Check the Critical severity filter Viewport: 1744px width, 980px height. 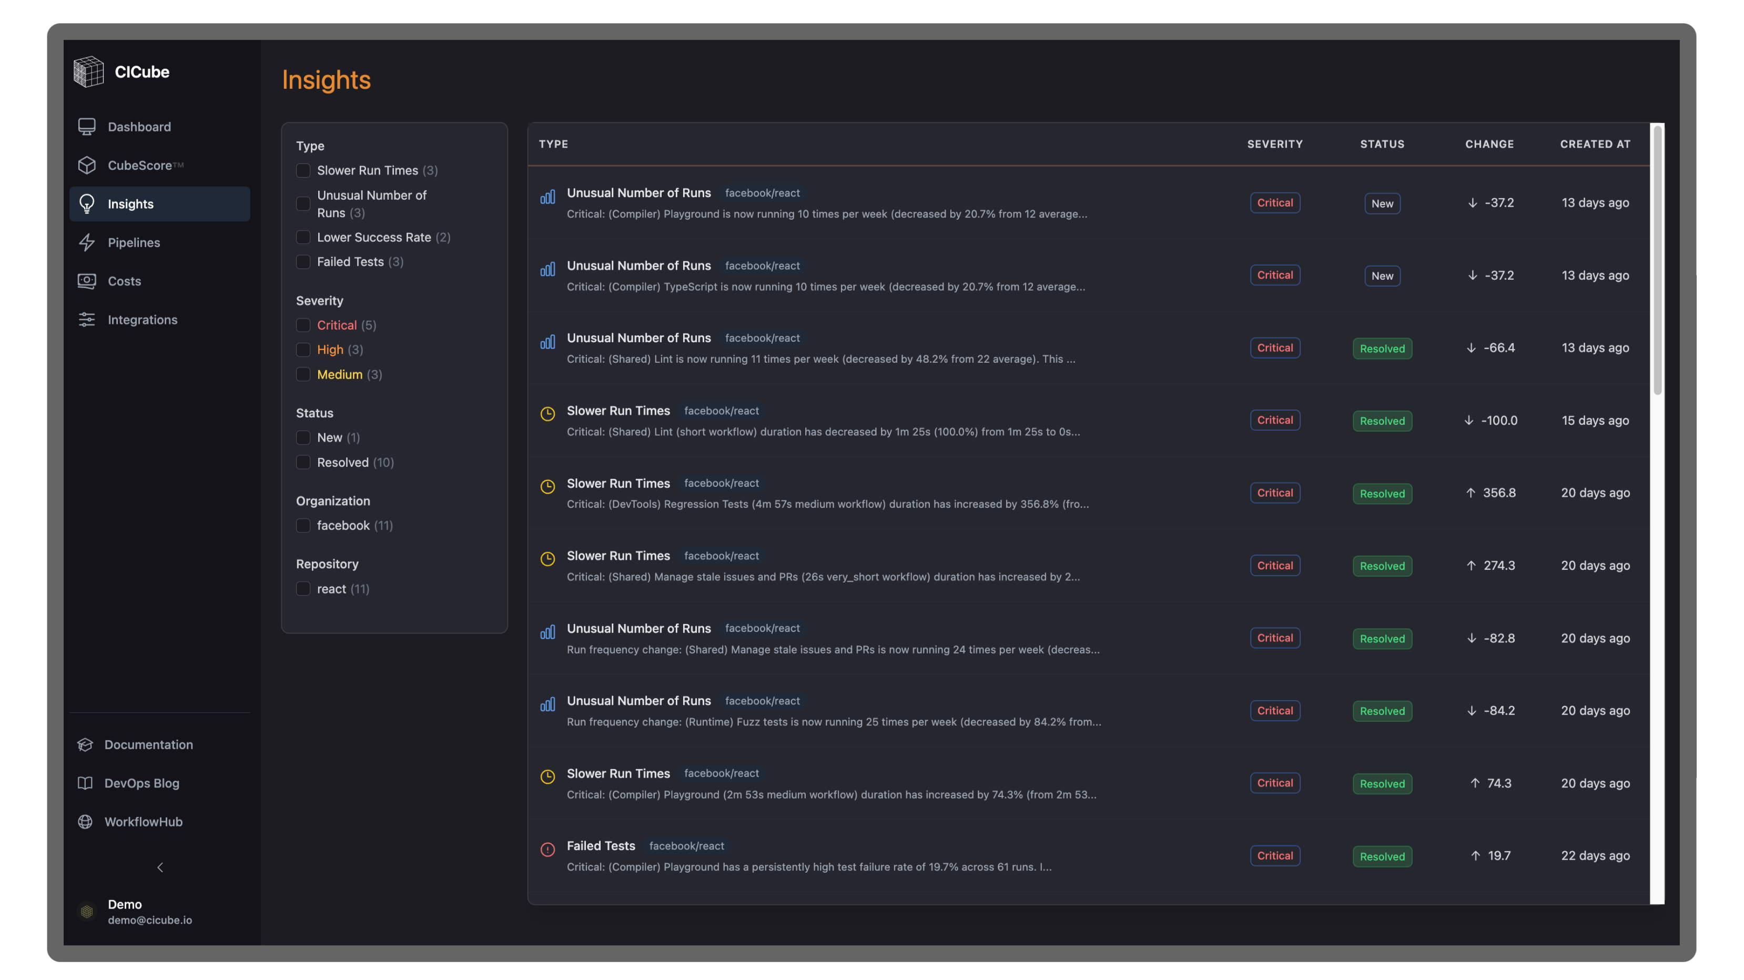[303, 325]
